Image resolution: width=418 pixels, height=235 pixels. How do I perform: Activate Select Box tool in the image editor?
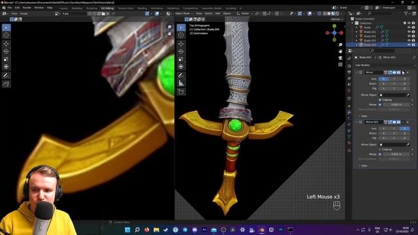pyautogui.click(x=7, y=27)
